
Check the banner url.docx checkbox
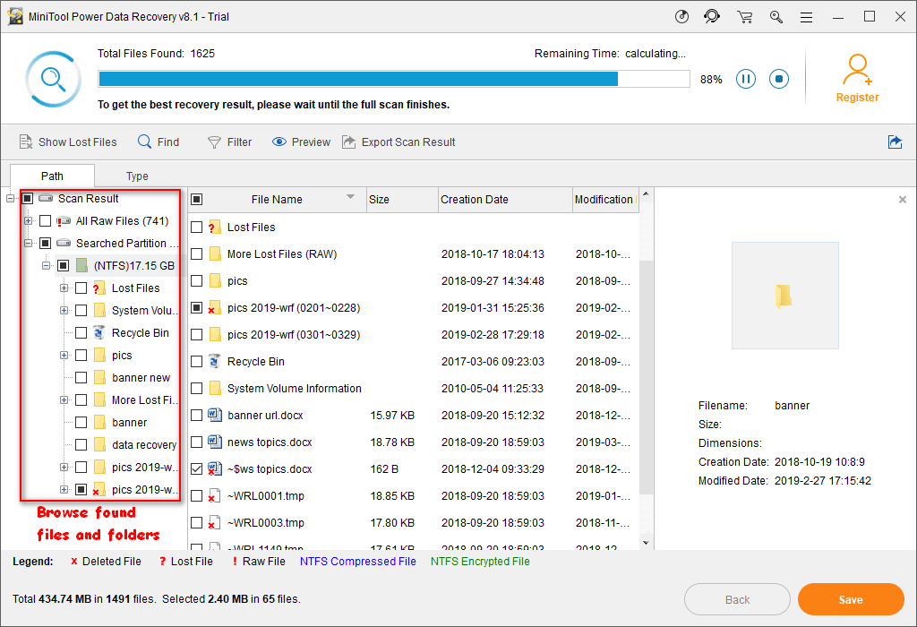pyautogui.click(x=197, y=416)
